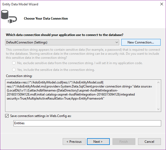Click the 'Choose Your Data Connection' heading

click(46, 19)
